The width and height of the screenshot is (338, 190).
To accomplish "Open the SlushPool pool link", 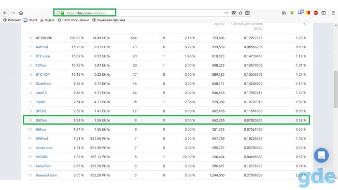I will [43, 83].
